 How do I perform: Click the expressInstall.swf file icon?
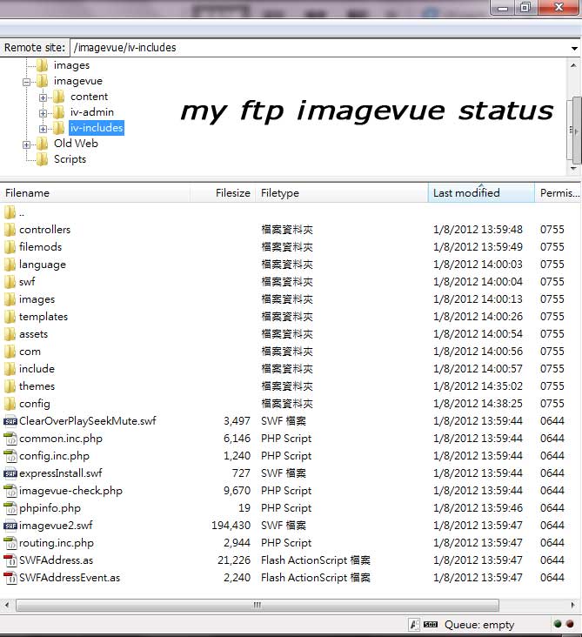[10, 473]
